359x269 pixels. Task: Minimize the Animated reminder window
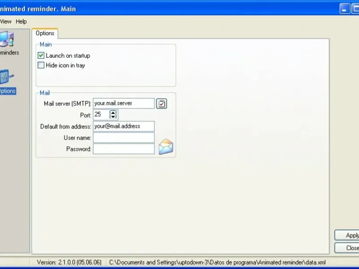345,9
